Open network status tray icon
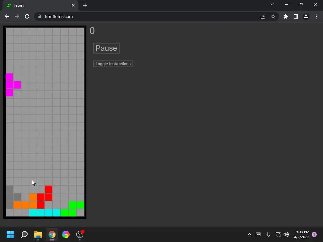323x242 pixels. click(x=278, y=234)
